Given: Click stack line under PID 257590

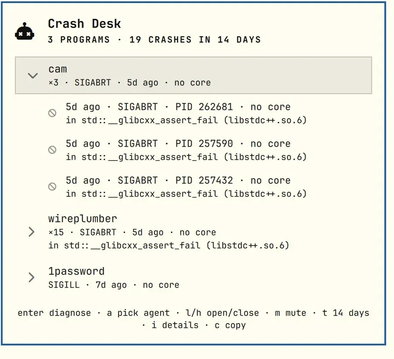Looking at the screenshot, I should [x=186, y=157].
